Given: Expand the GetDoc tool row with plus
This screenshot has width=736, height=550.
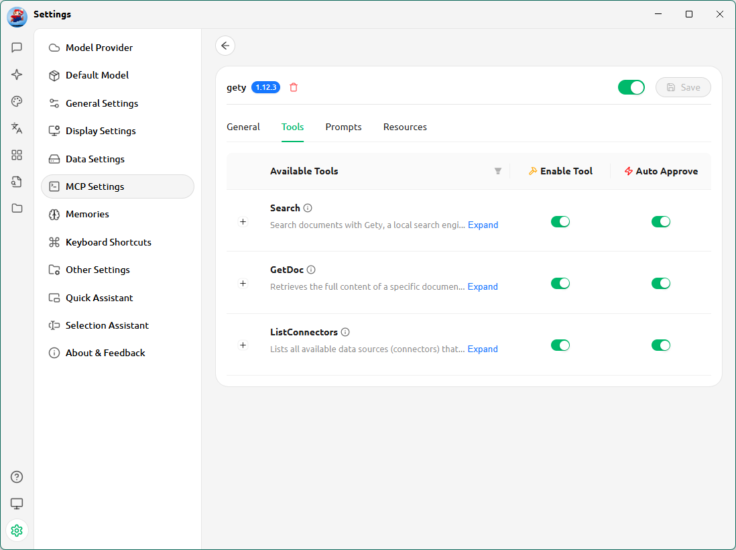Looking at the screenshot, I should click(243, 283).
